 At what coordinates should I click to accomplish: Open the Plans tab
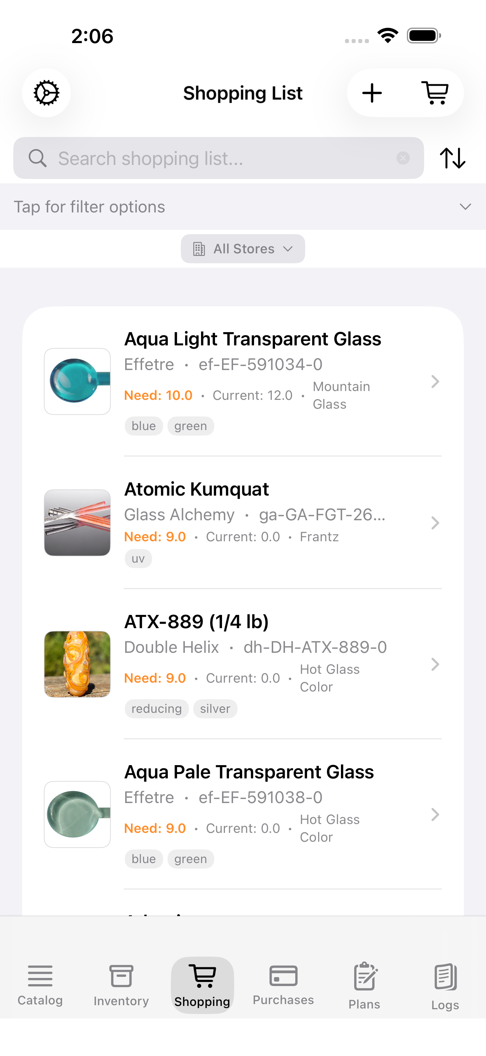point(364,985)
